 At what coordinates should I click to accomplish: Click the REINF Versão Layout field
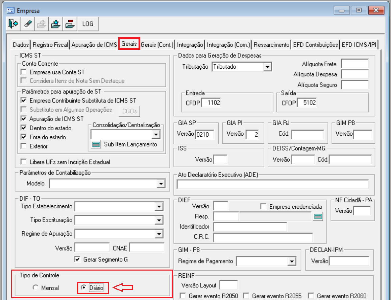point(229,285)
